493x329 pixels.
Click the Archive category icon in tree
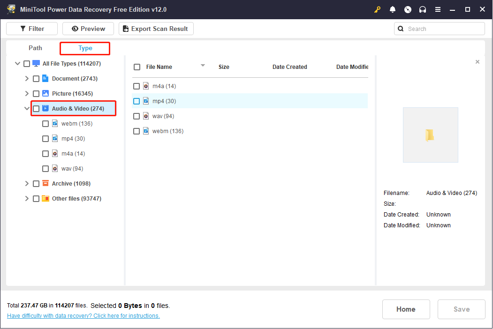coord(46,184)
